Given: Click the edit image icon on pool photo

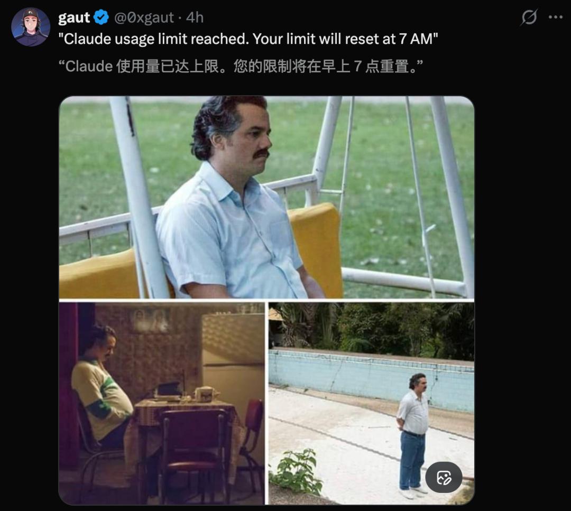Looking at the screenshot, I should 444,478.
